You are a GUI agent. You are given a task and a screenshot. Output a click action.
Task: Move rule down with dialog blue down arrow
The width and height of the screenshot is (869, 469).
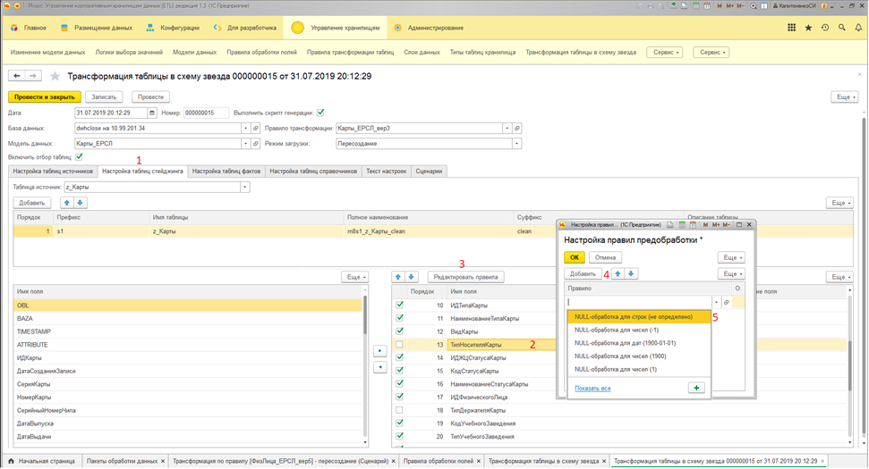tap(630, 273)
